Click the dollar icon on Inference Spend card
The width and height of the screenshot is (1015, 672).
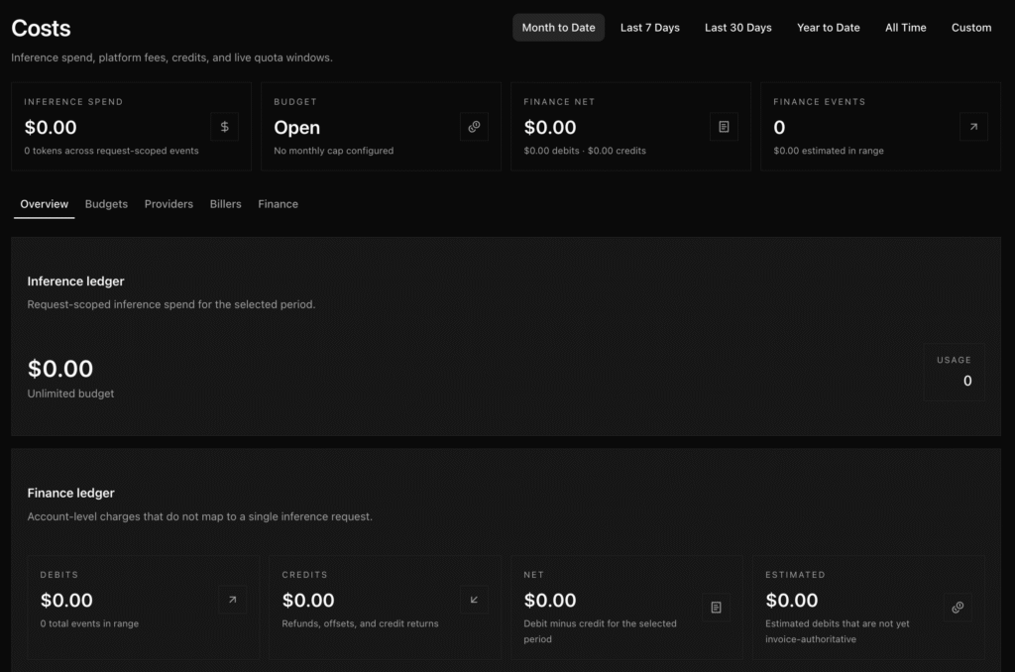[224, 127]
